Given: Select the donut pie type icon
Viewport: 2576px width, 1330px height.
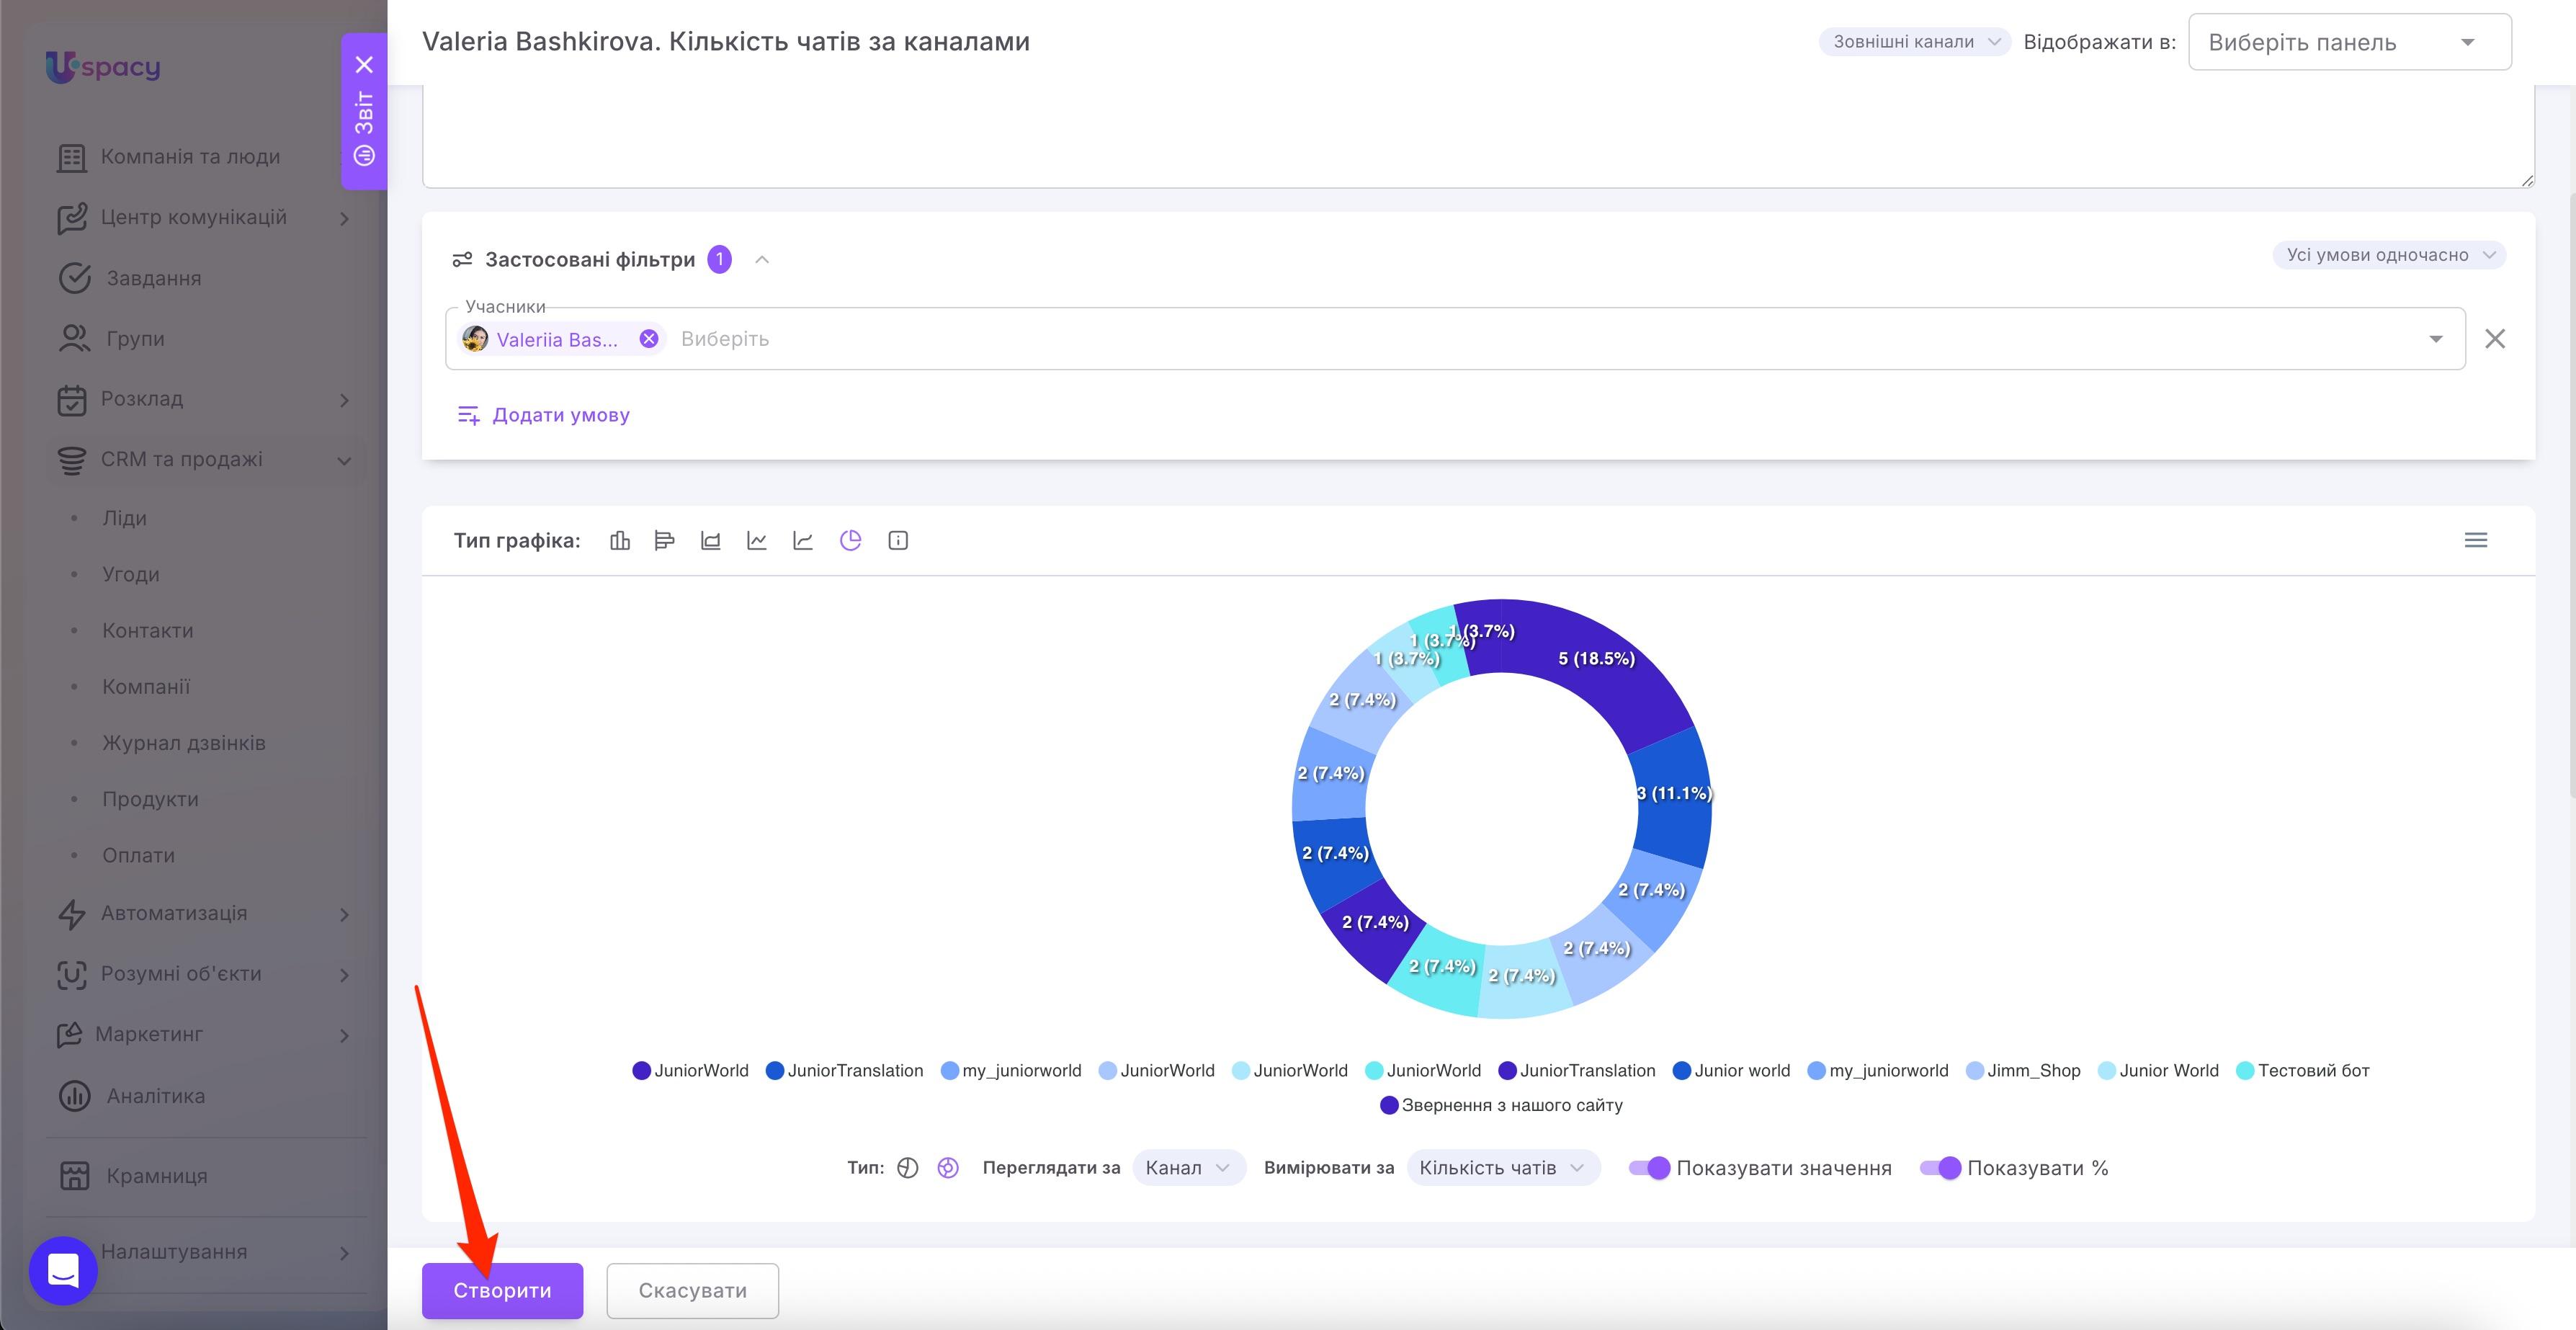Looking at the screenshot, I should click(948, 1168).
